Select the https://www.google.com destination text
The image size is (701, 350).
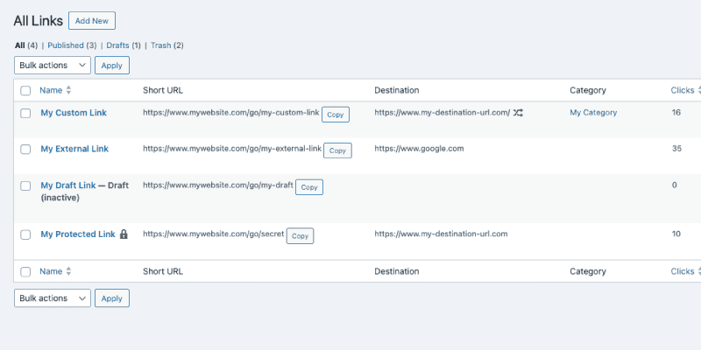pyautogui.click(x=419, y=149)
